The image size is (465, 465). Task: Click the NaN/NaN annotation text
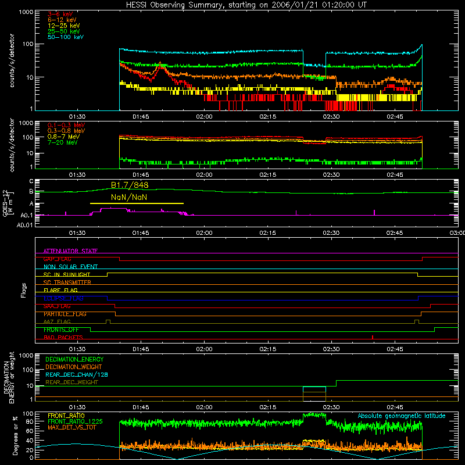(129, 197)
